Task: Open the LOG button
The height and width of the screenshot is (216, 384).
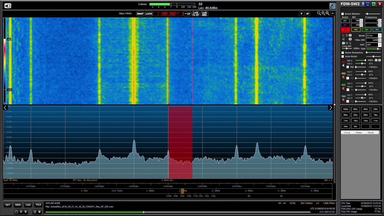Action: [x=28, y=205]
